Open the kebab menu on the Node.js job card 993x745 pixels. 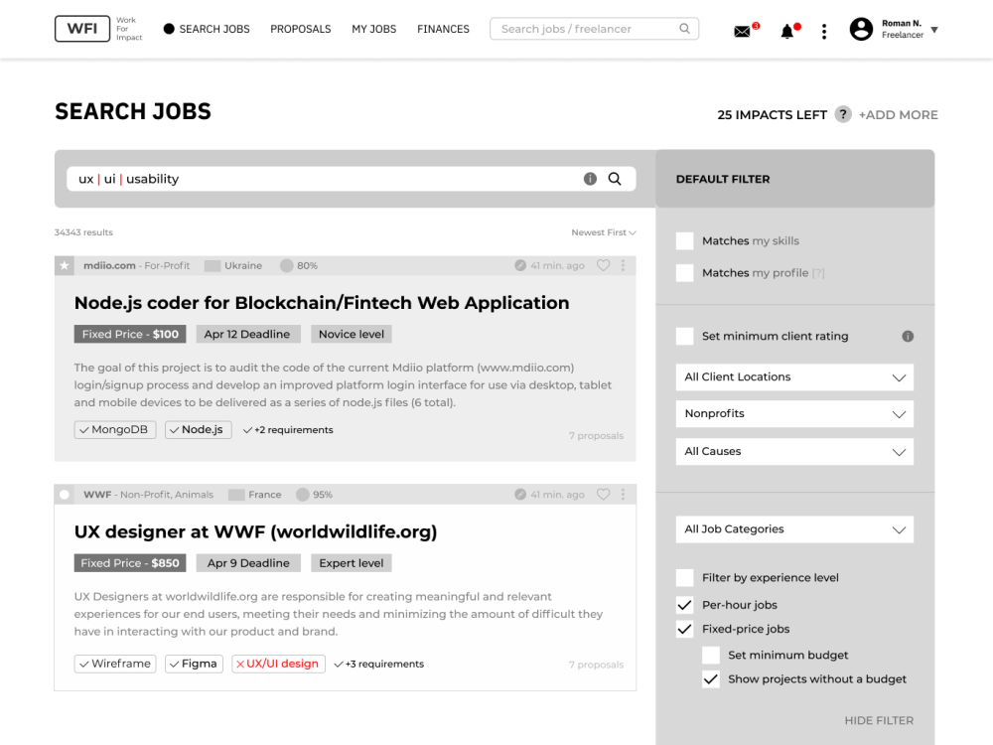[x=623, y=265]
